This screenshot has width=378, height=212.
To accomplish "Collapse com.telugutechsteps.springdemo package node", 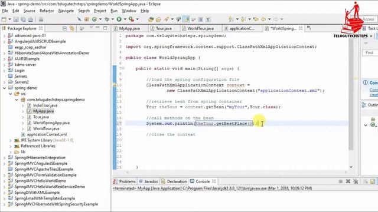I will [17, 100].
